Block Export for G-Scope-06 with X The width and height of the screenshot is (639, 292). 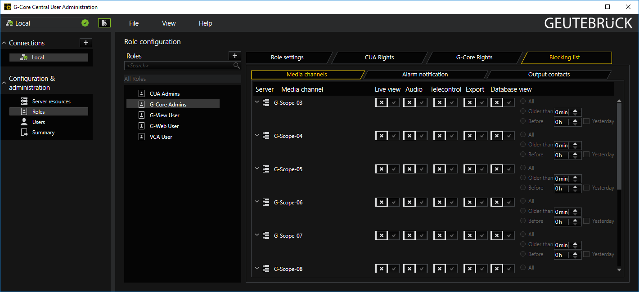click(x=470, y=202)
